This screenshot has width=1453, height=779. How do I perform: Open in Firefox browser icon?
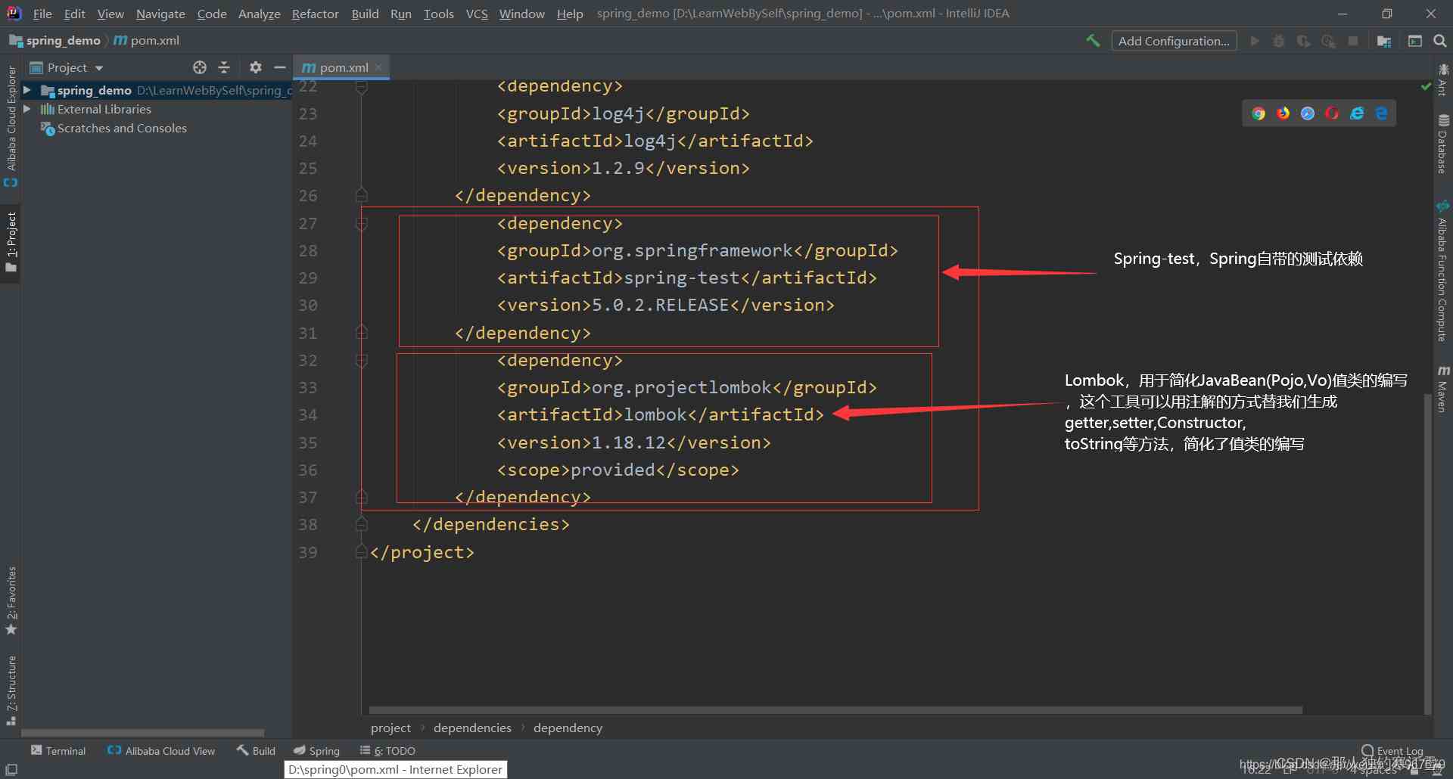(1283, 113)
